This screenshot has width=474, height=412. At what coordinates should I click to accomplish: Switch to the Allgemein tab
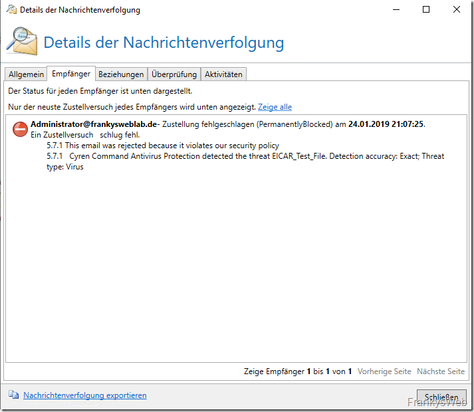coord(26,74)
